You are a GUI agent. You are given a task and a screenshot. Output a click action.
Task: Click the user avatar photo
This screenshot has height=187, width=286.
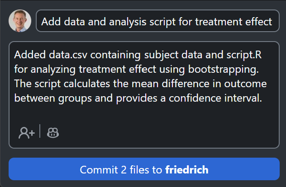(x=20, y=21)
